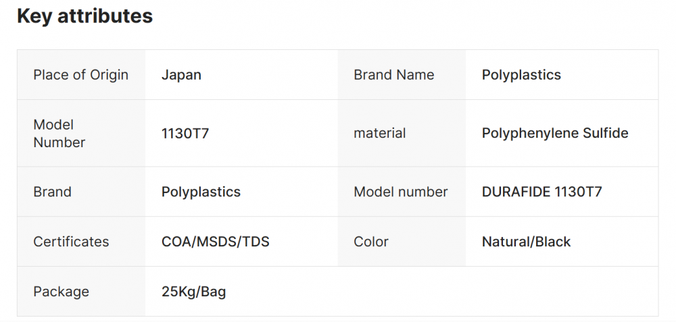This screenshot has width=676, height=322.
Task: Click the 25Kg/Bag package value
Action: [193, 292]
